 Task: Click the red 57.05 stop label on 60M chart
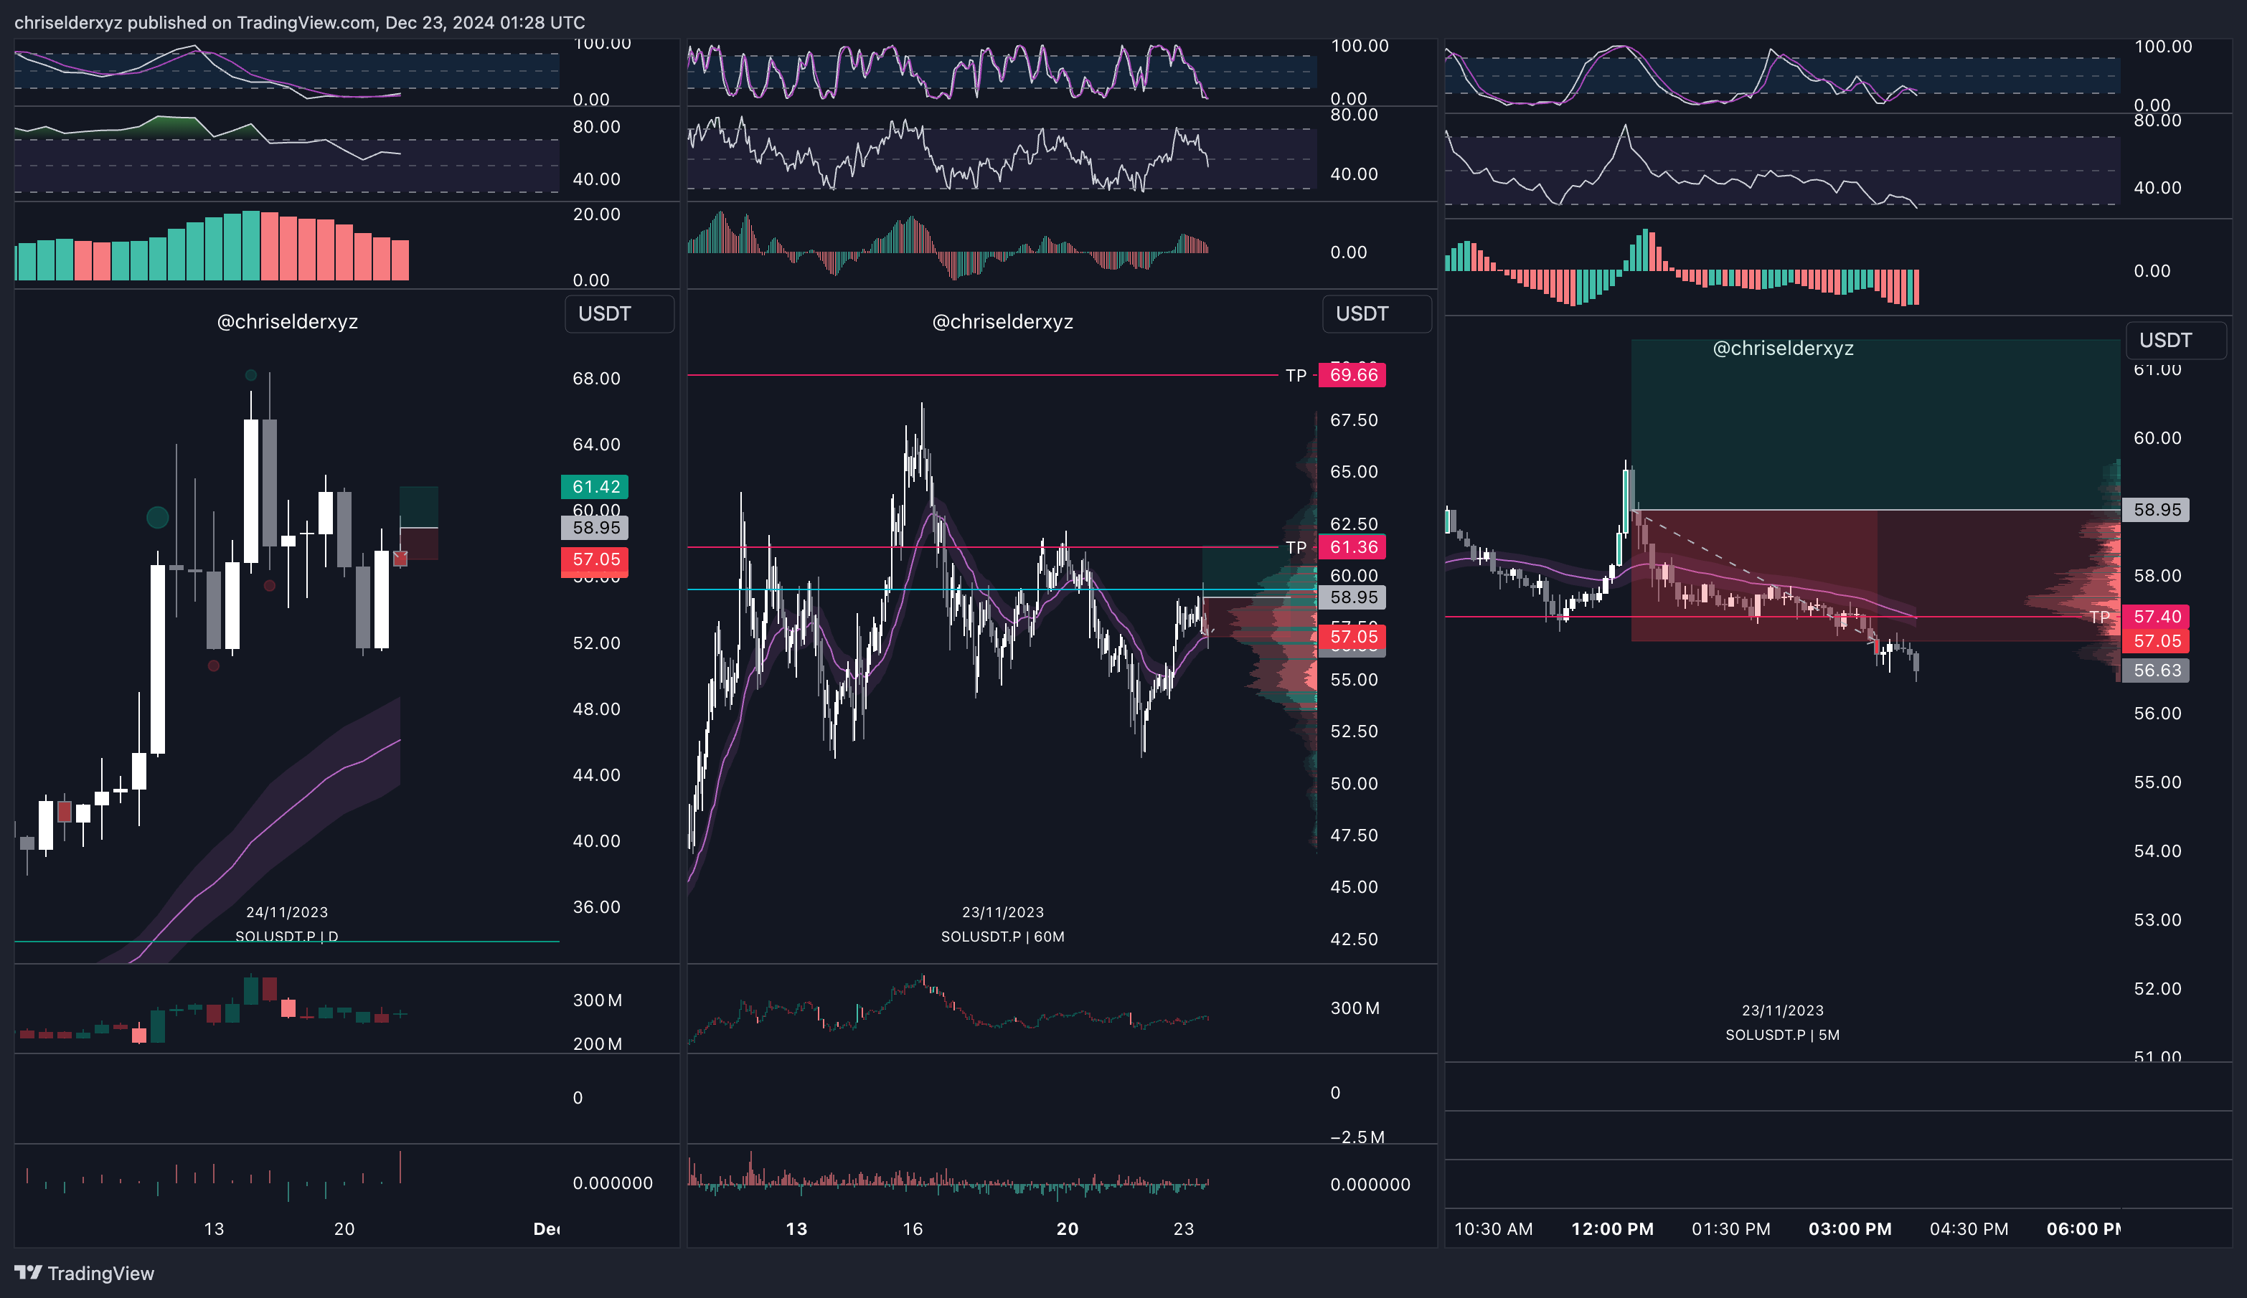(1352, 637)
